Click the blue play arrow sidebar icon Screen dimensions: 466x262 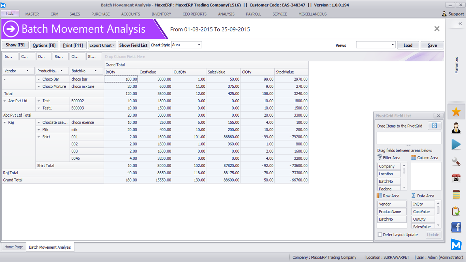coord(456,144)
